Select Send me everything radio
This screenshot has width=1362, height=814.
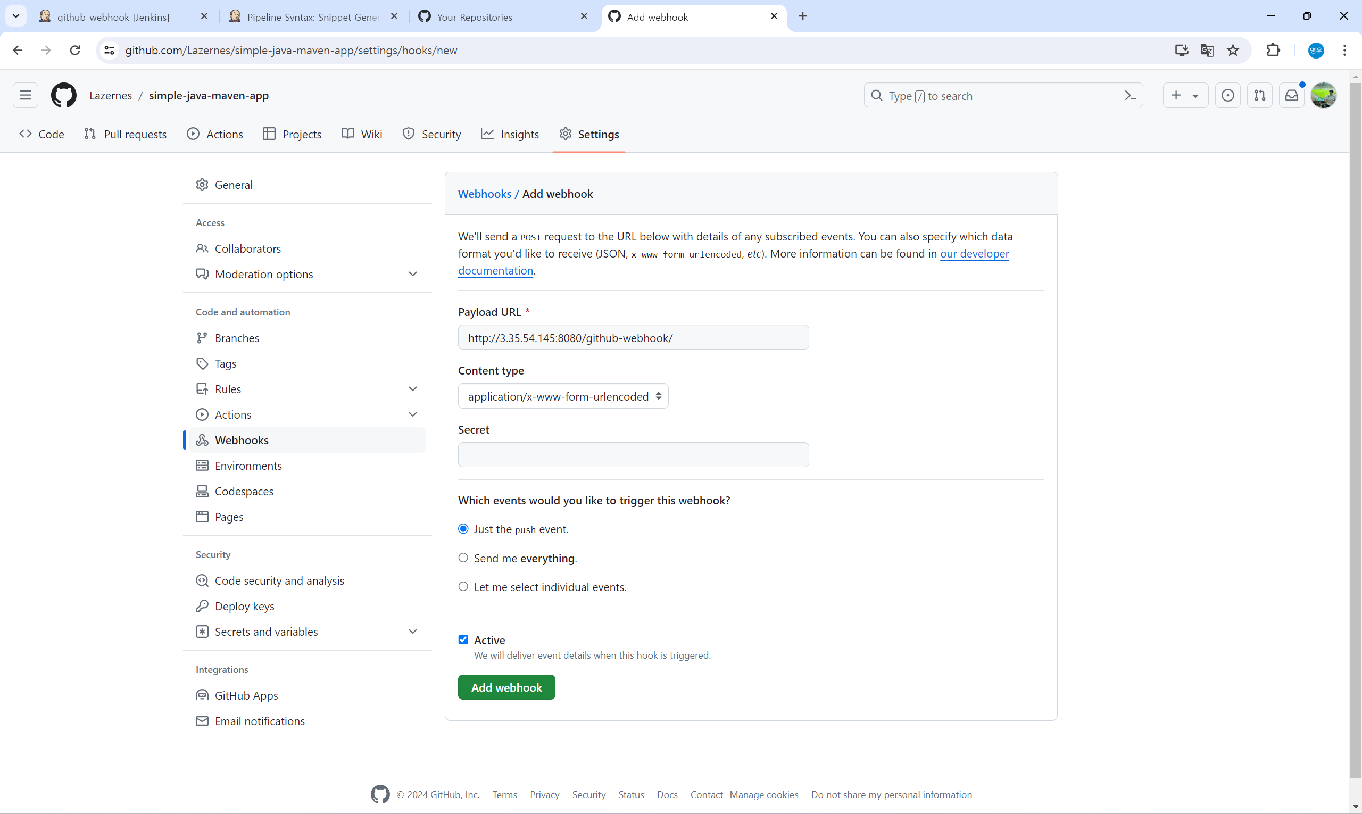click(x=463, y=558)
